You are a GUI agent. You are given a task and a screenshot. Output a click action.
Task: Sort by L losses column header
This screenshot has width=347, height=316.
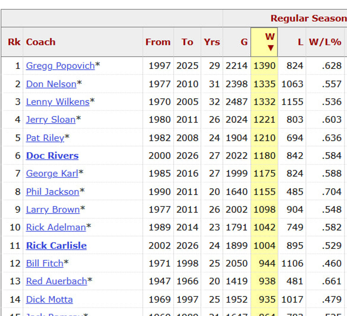[x=300, y=42]
